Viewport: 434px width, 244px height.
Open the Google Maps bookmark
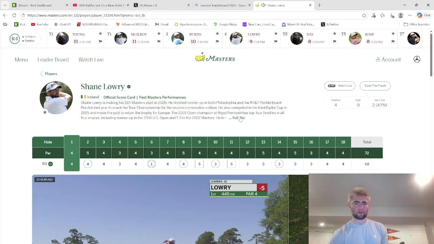point(225,24)
